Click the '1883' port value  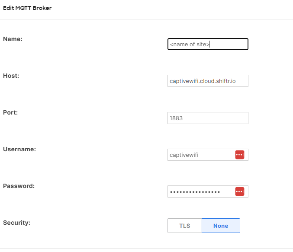176,118
